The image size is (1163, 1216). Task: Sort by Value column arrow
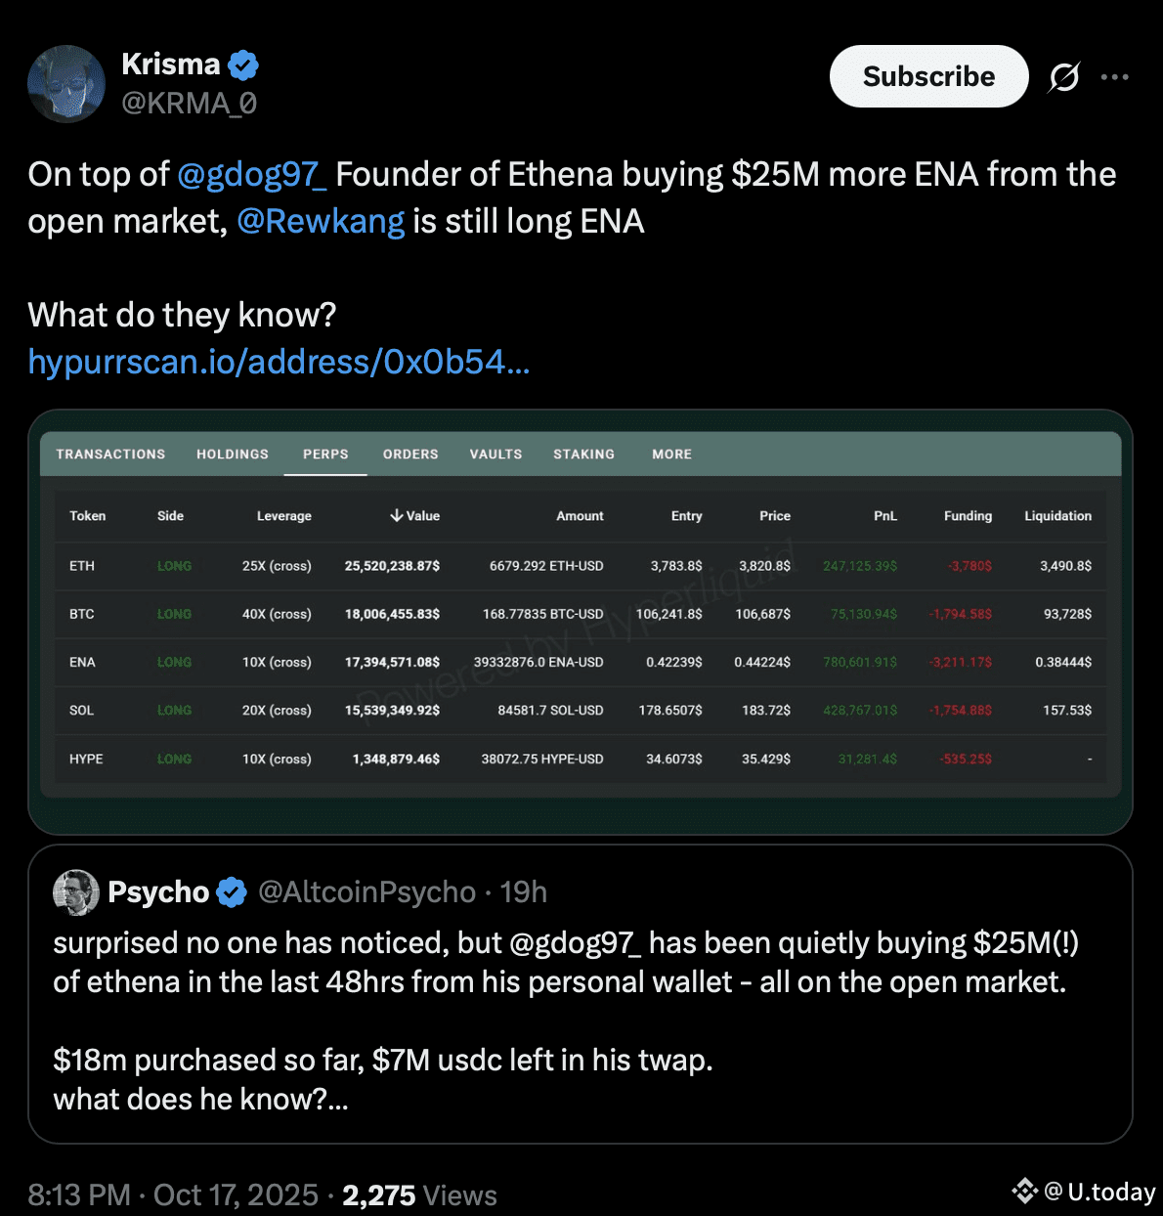[x=396, y=515]
